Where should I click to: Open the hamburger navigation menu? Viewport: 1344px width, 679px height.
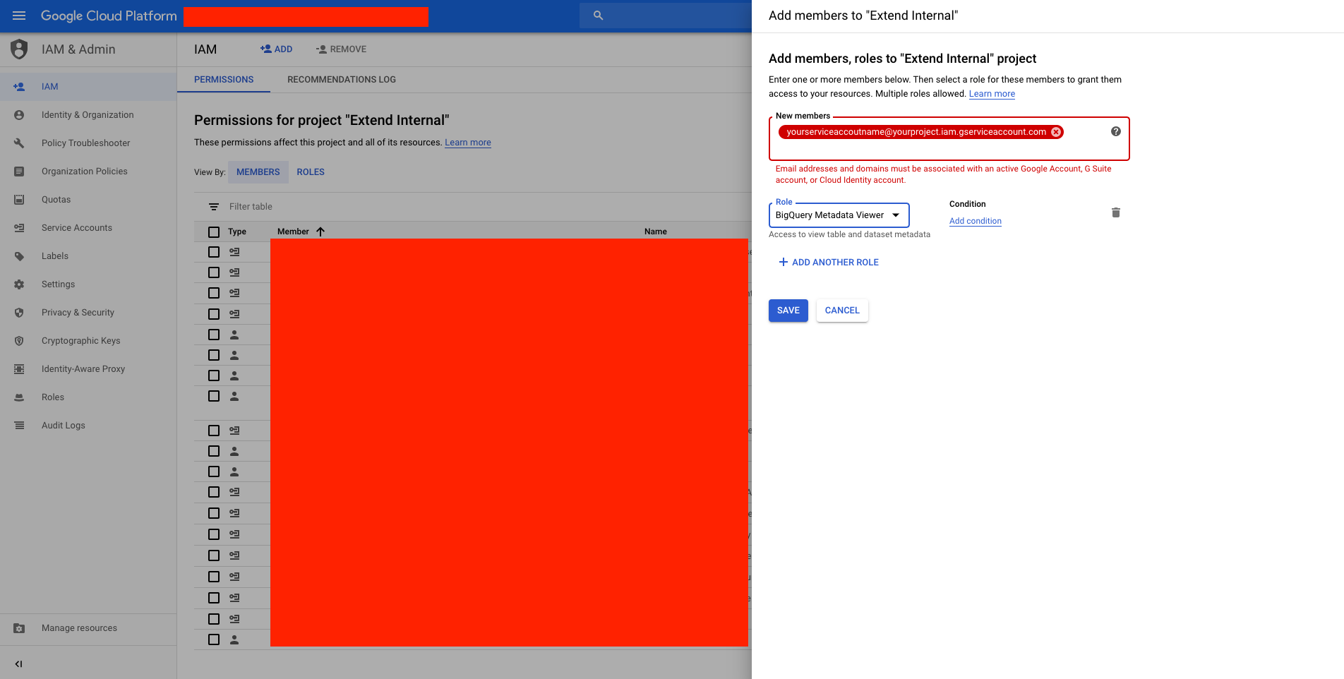tap(19, 16)
